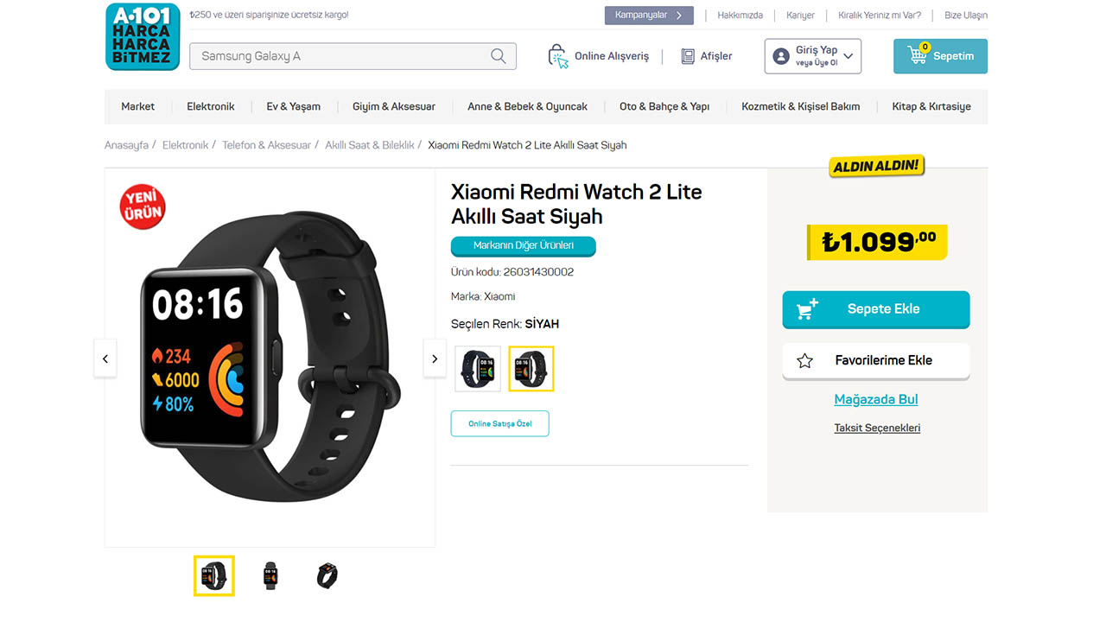Click the Samsung Galaxy A search field

(341, 56)
